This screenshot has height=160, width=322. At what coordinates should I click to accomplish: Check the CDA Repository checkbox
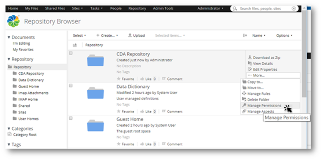pyautogui.click(x=71, y=53)
